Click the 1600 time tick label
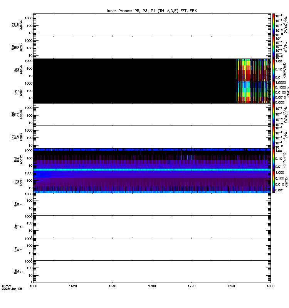 pos(33,286)
